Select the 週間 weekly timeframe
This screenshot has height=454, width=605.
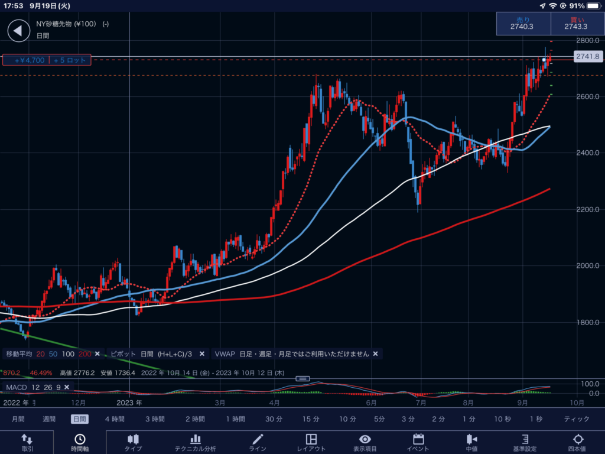(50, 419)
